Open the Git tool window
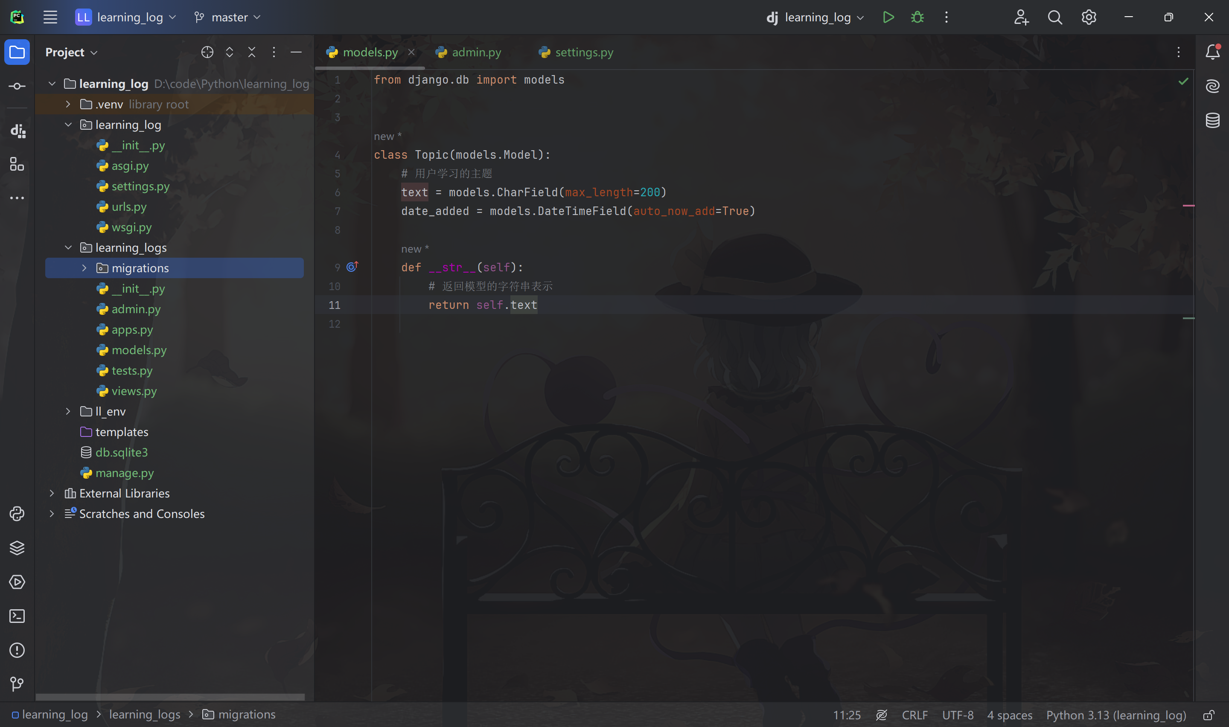1229x727 pixels. [x=17, y=684]
